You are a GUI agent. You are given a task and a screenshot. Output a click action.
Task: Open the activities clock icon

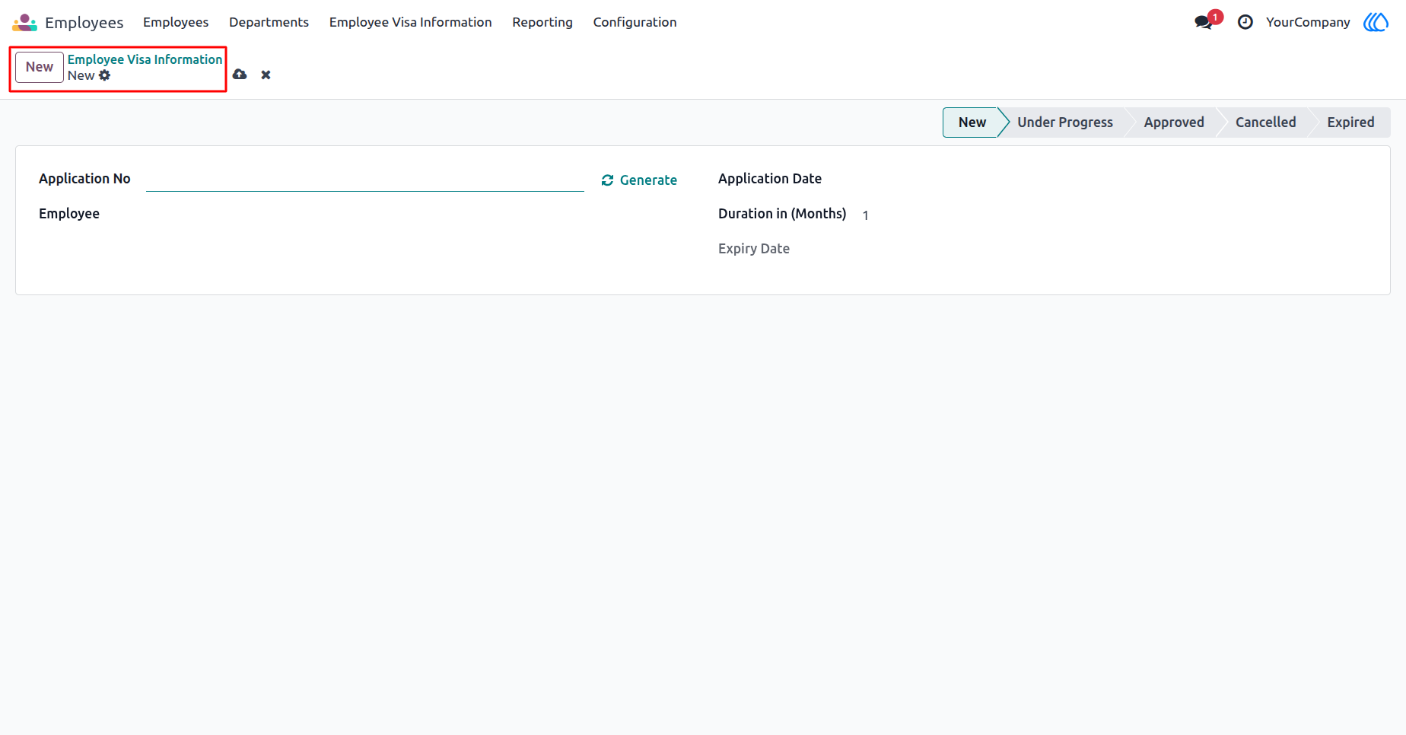tap(1245, 22)
